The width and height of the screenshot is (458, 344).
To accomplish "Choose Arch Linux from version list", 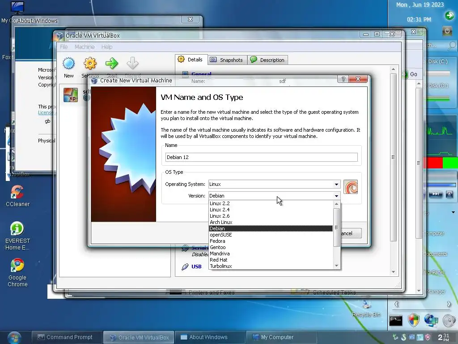I will [x=271, y=222].
